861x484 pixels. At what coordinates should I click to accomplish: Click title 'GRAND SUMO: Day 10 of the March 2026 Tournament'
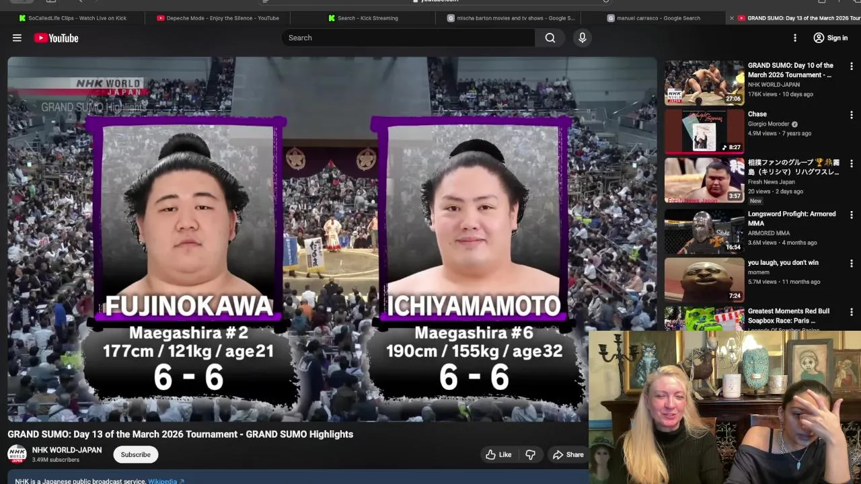click(x=790, y=70)
